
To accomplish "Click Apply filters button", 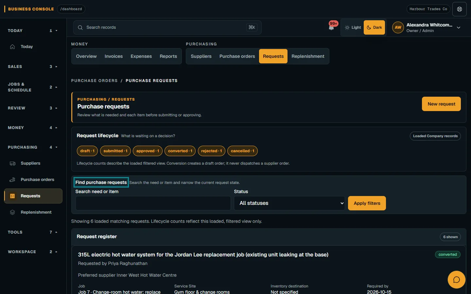I will 367,203.
